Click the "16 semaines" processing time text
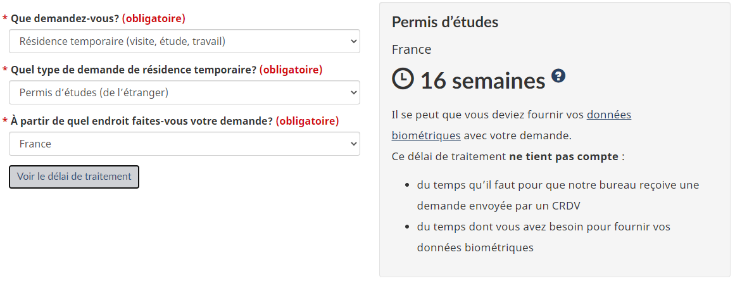This screenshot has width=754, height=288. [x=482, y=80]
